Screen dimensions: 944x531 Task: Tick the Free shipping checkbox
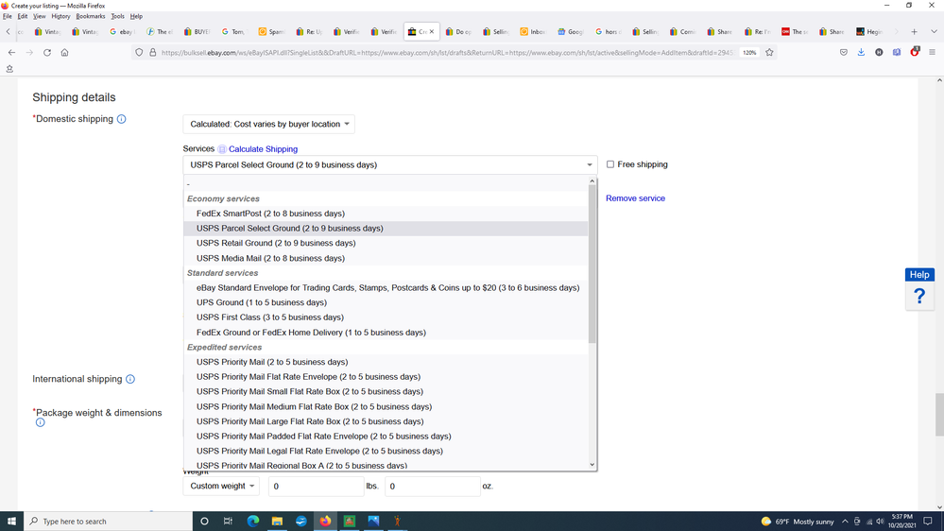tap(609, 164)
